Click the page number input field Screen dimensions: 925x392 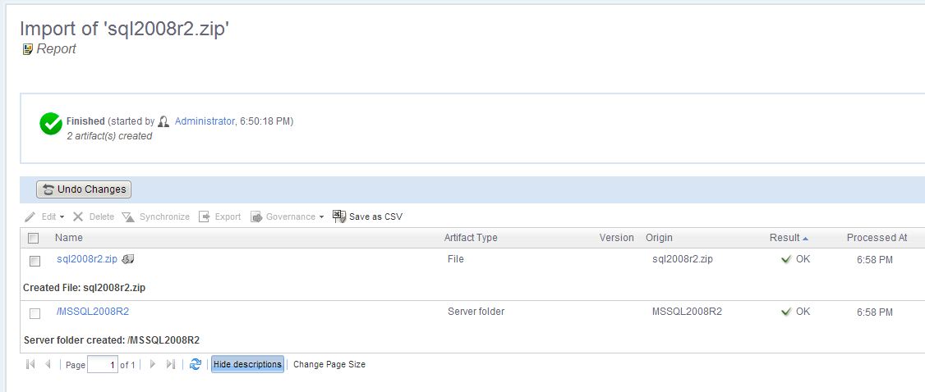point(102,365)
